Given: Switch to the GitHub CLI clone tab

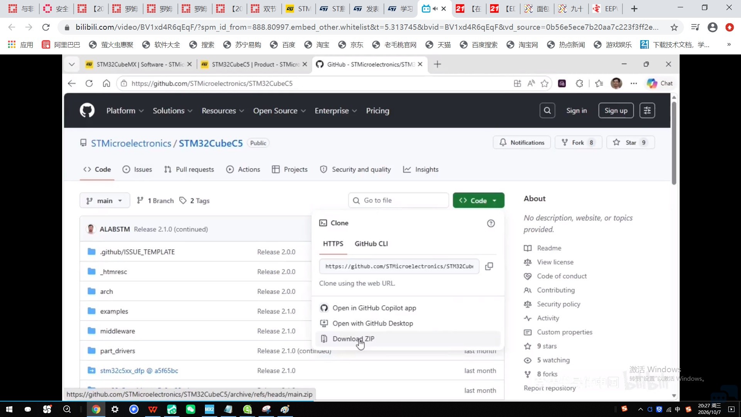Looking at the screenshot, I should (x=371, y=244).
